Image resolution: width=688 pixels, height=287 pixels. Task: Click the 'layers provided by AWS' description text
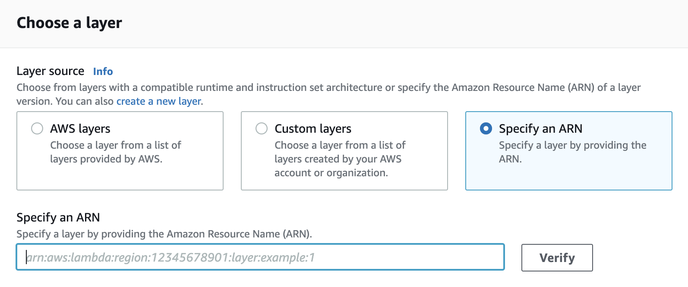pos(106,159)
